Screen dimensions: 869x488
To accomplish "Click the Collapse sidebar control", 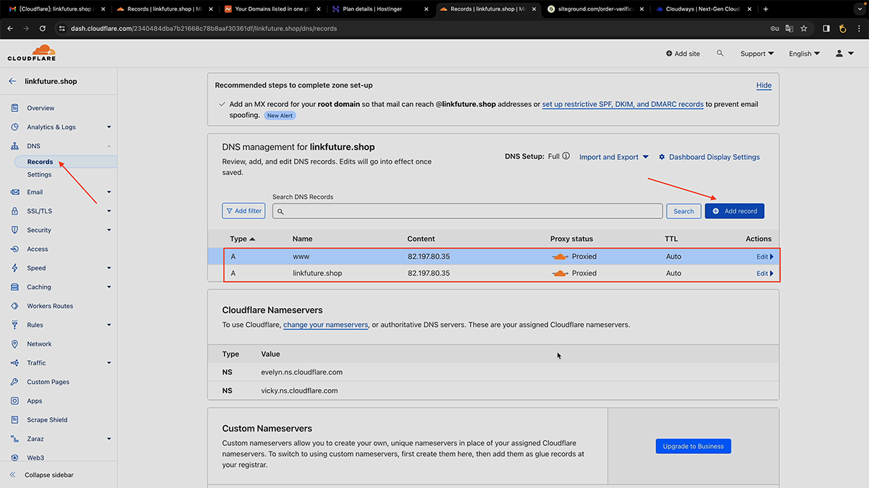I will click(x=41, y=475).
